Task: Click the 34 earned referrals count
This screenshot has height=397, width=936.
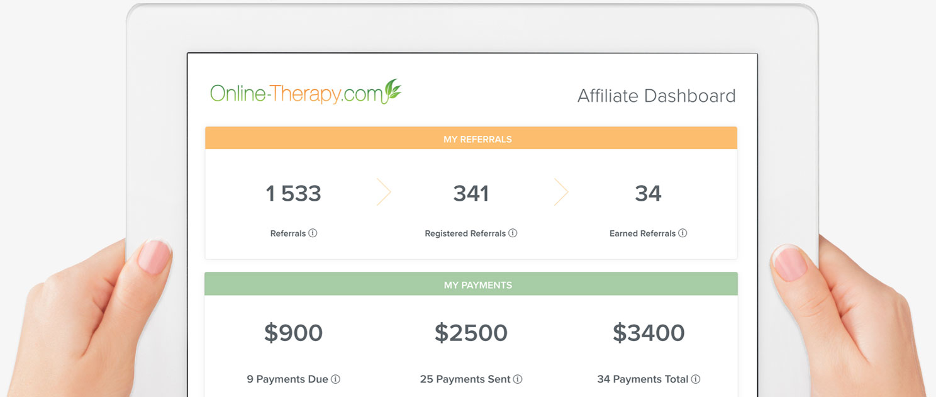Action: click(649, 193)
